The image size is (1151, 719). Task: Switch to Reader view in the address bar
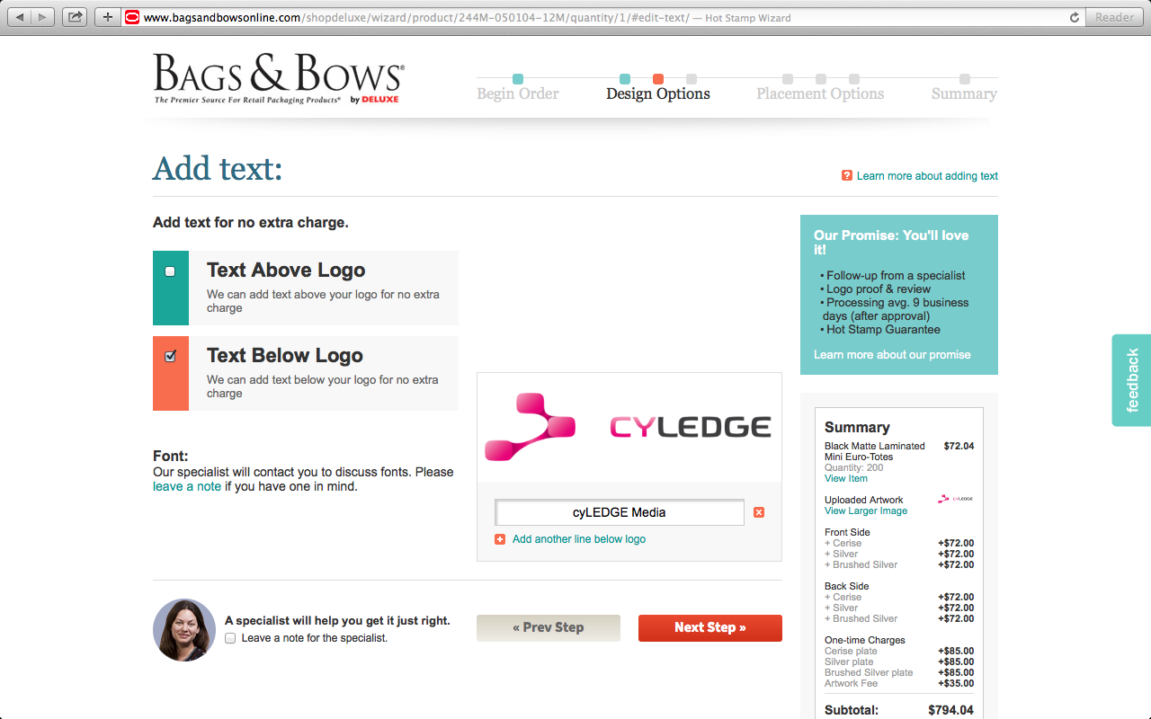(1113, 16)
